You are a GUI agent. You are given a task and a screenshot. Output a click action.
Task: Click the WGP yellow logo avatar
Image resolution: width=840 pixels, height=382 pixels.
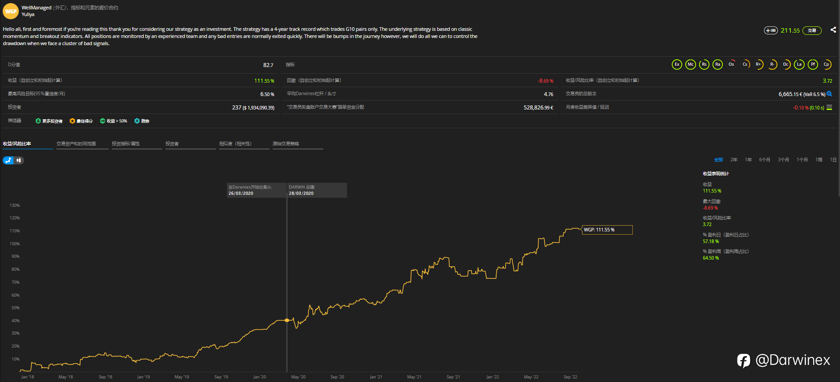click(11, 11)
